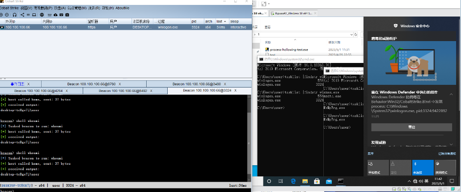
Task: Open the 报告(R) menu
Action: [94, 8]
